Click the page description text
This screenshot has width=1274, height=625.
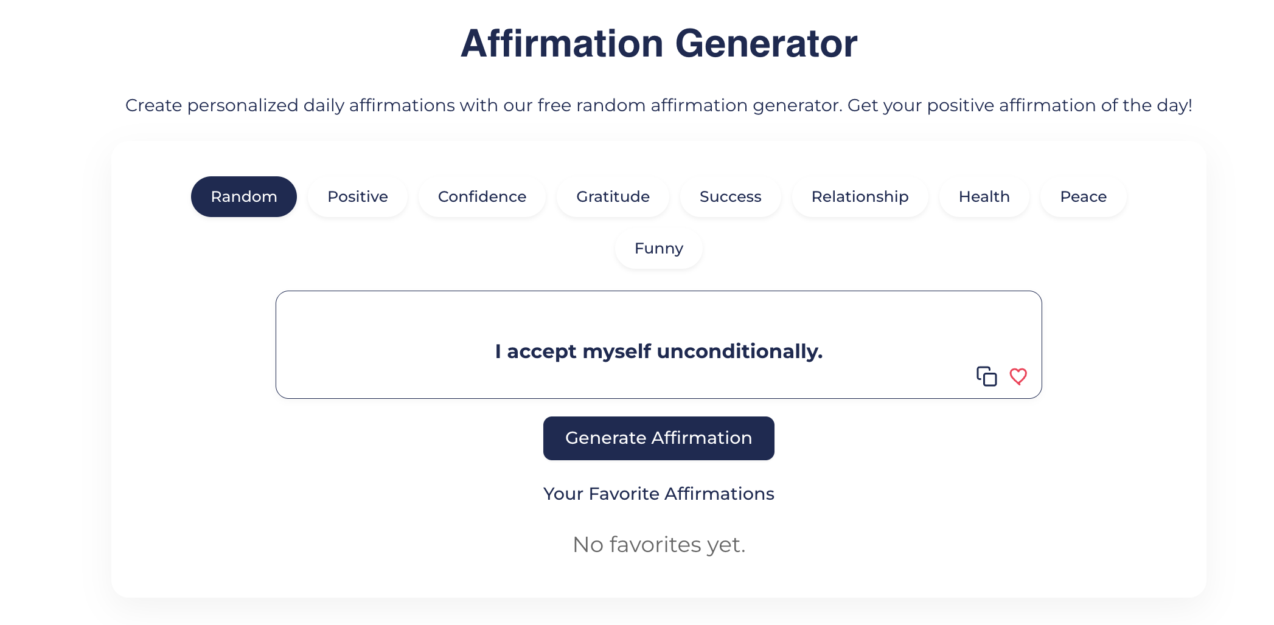click(x=658, y=105)
